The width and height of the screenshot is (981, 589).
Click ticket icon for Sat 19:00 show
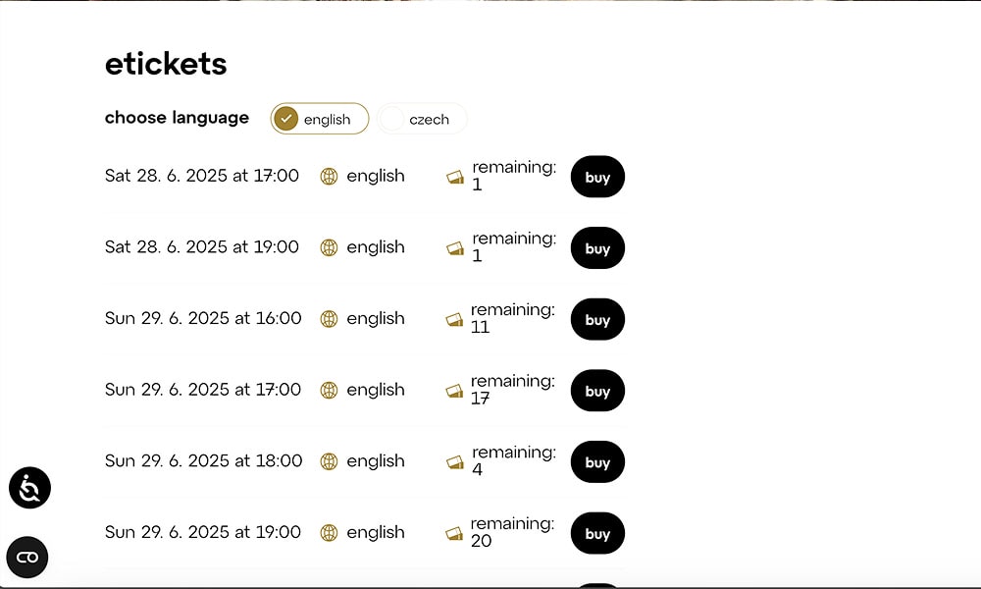pos(454,248)
